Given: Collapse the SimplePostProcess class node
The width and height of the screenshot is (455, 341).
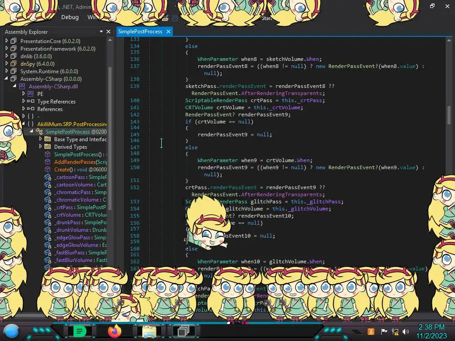Looking at the screenshot, I should pos(32,131).
